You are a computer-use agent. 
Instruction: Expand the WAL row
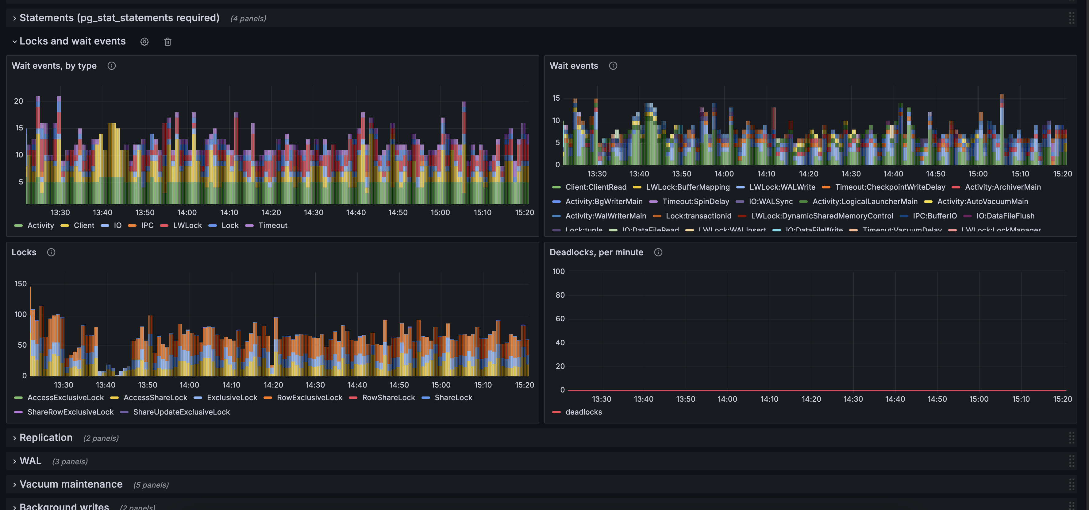click(x=30, y=461)
